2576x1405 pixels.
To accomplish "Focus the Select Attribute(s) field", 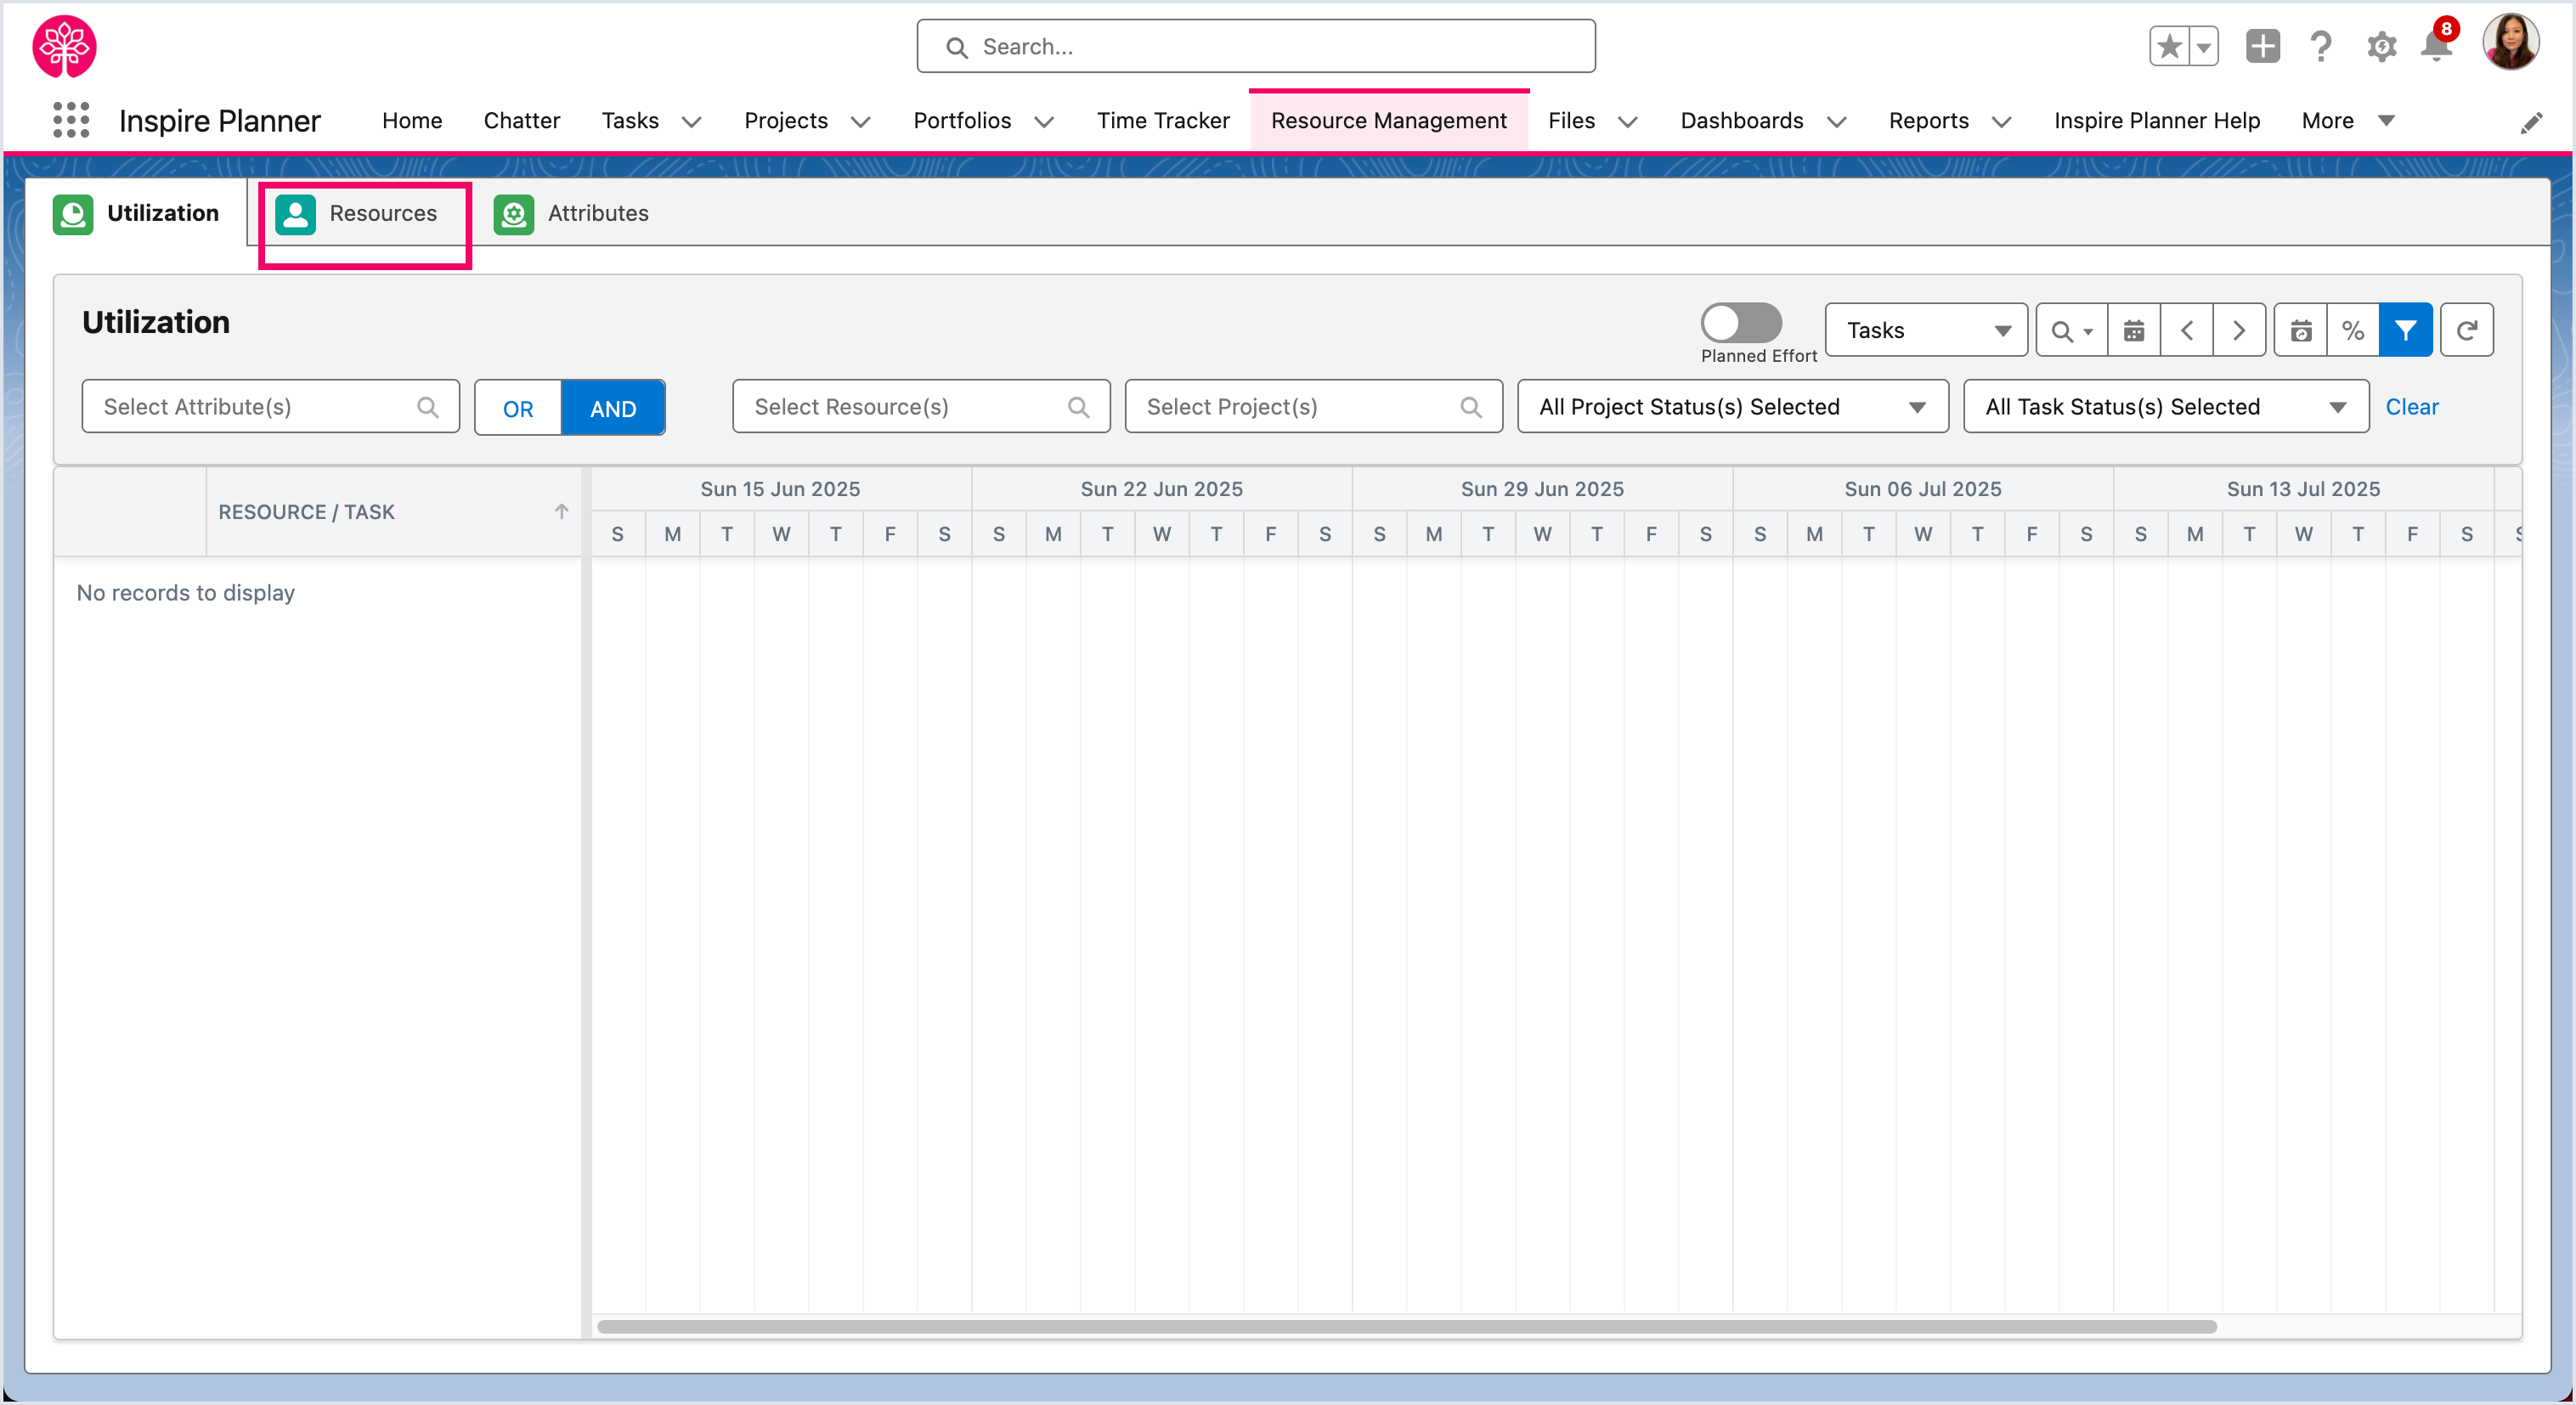I will click(271, 407).
